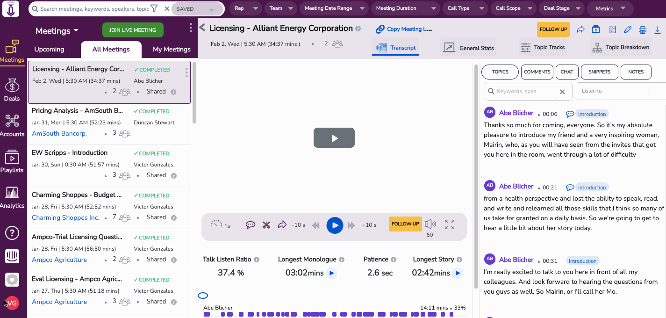Click the print icon in meeting header

pos(643,29)
